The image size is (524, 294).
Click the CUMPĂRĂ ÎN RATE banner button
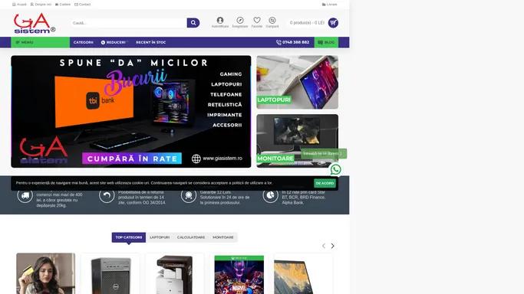[x=132, y=158]
